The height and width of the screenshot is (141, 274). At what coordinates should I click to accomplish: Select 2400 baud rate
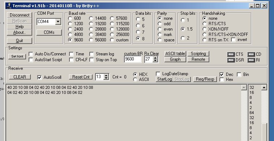(x=70, y=29)
